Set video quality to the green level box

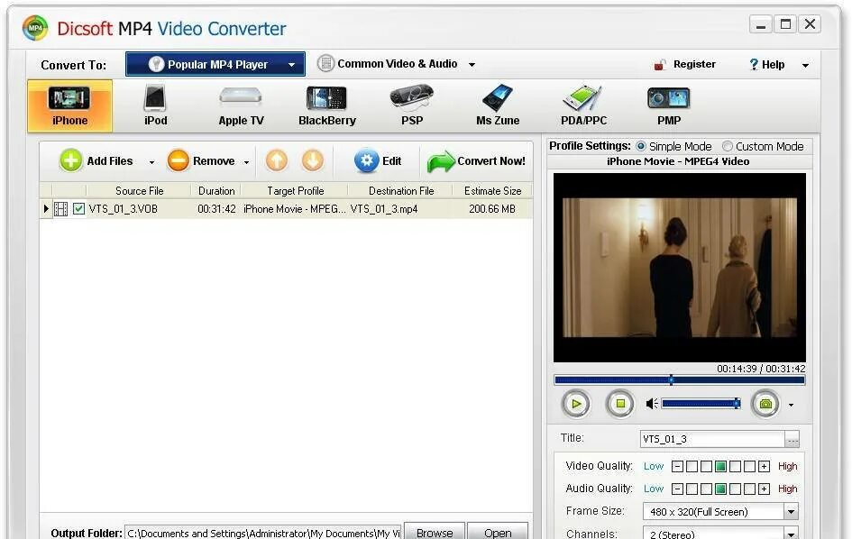tap(720, 466)
